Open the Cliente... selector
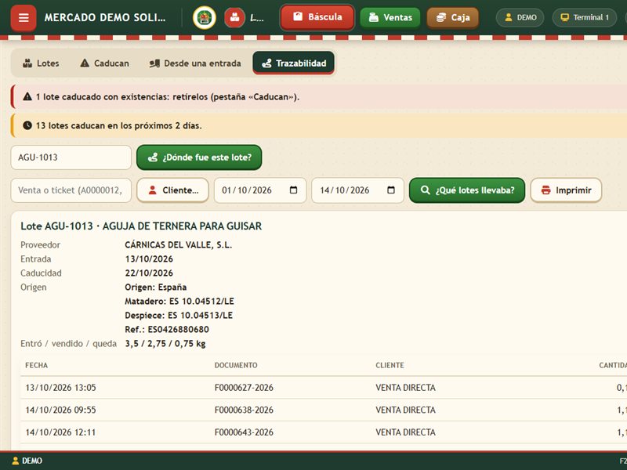Screen dimensions: 627x470 172,190
